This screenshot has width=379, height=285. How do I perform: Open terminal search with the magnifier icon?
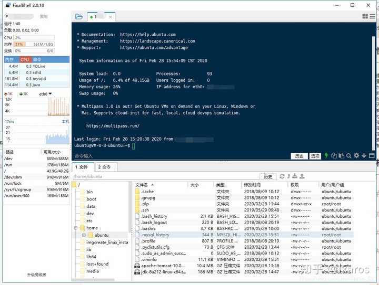coord(349,156)
